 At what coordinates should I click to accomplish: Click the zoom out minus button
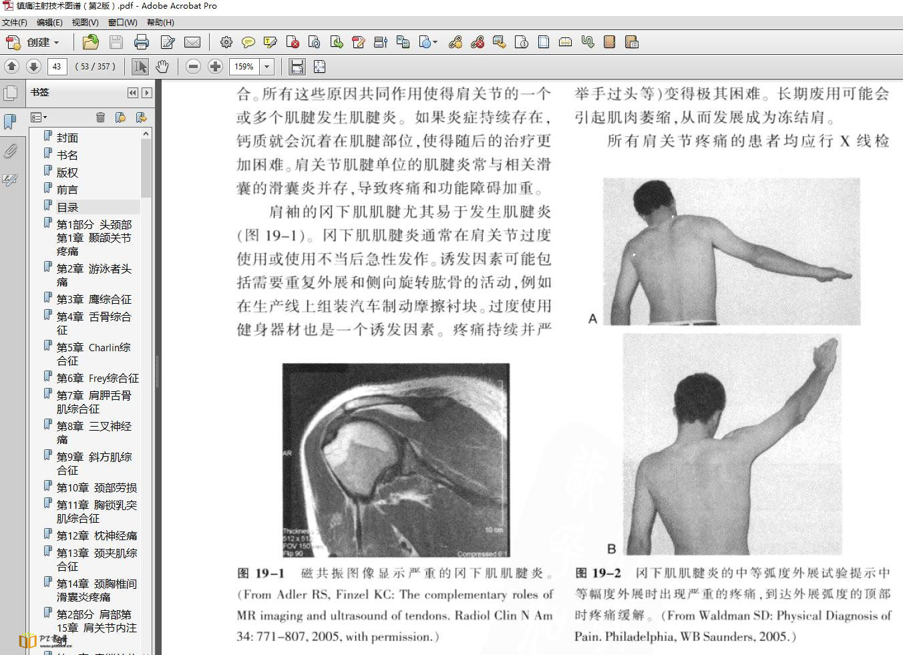pos(193,67)
